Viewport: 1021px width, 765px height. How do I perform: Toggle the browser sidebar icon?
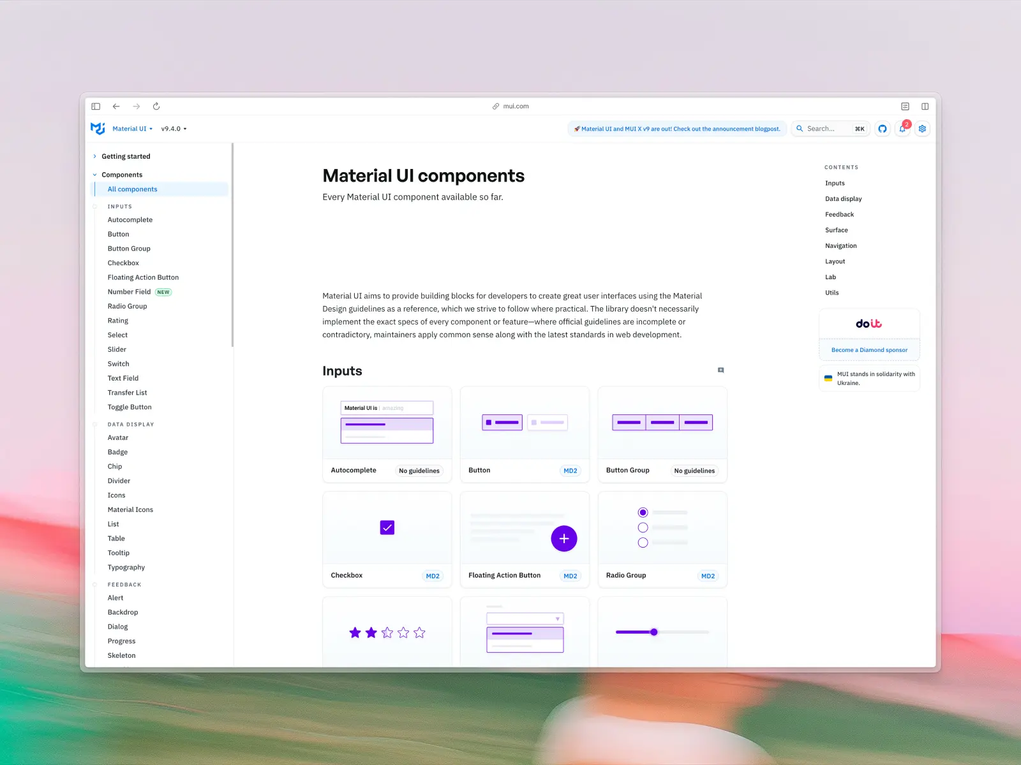coord(96,106)
